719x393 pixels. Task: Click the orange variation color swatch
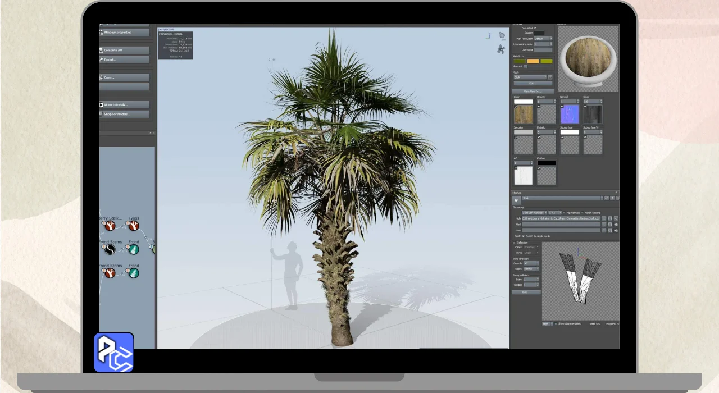click(x=533, y=61)
